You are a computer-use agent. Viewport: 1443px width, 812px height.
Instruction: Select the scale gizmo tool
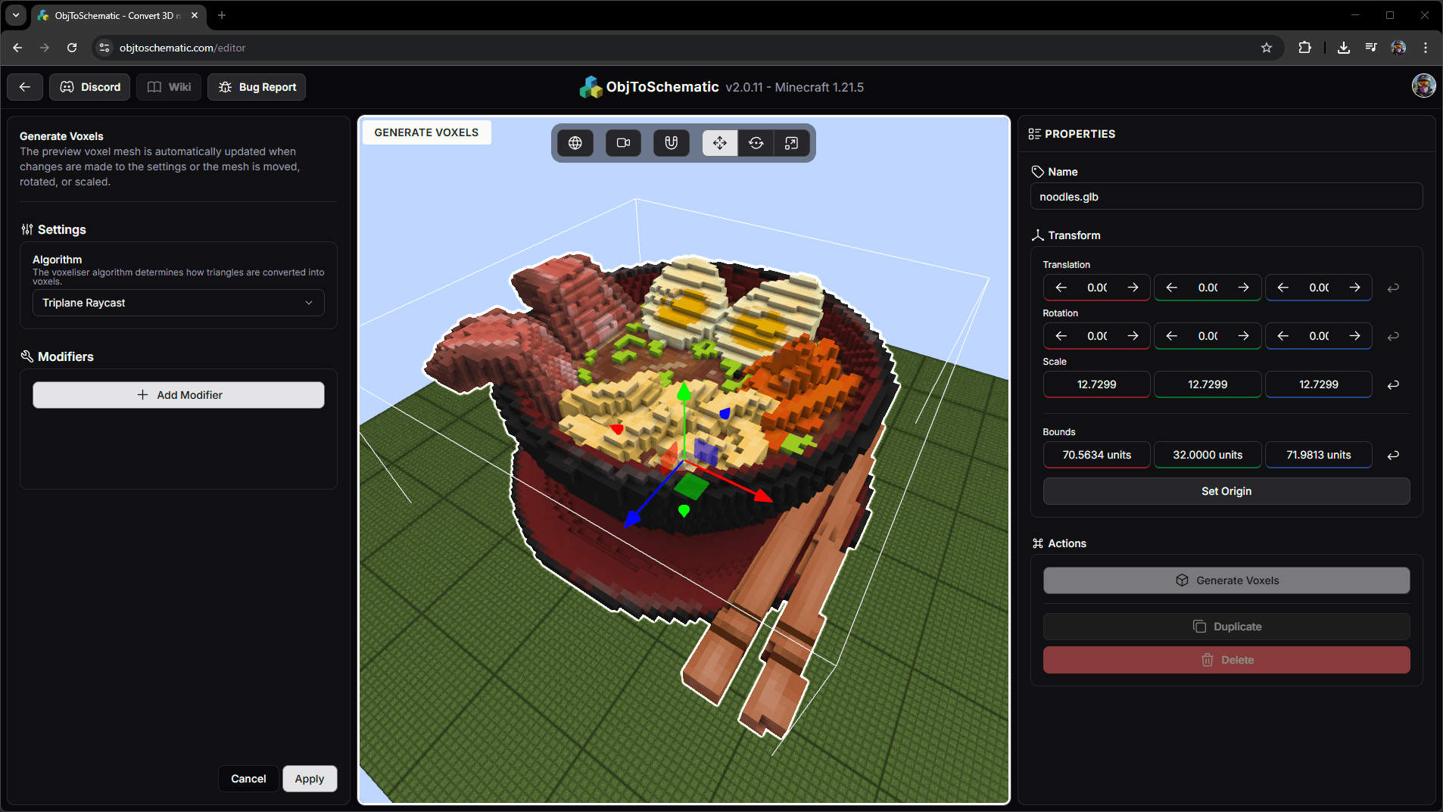tap(791, 143)
